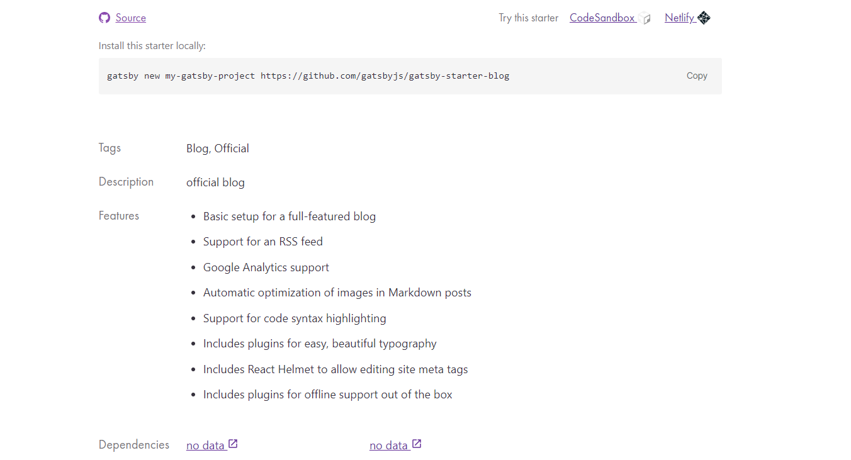Screen dimensions: 851x460
Task: Click the 'Try this starter' label
Action: pos(528,18)
